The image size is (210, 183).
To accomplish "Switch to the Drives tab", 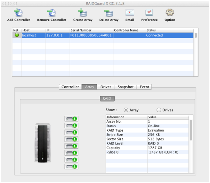I will coord(106,87).
